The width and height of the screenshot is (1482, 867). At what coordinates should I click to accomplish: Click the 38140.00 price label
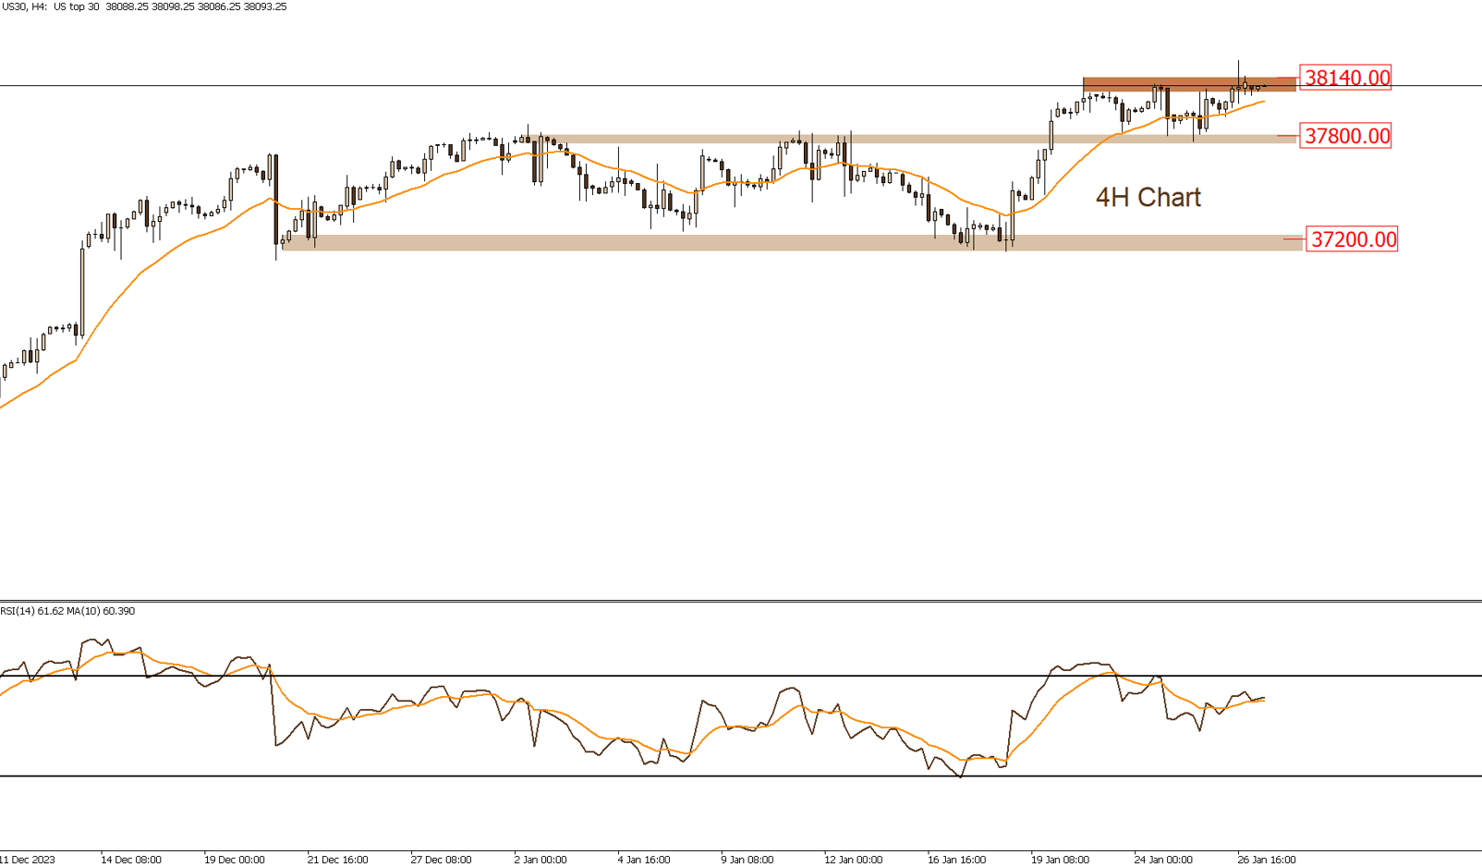(x=1345, y=78)
